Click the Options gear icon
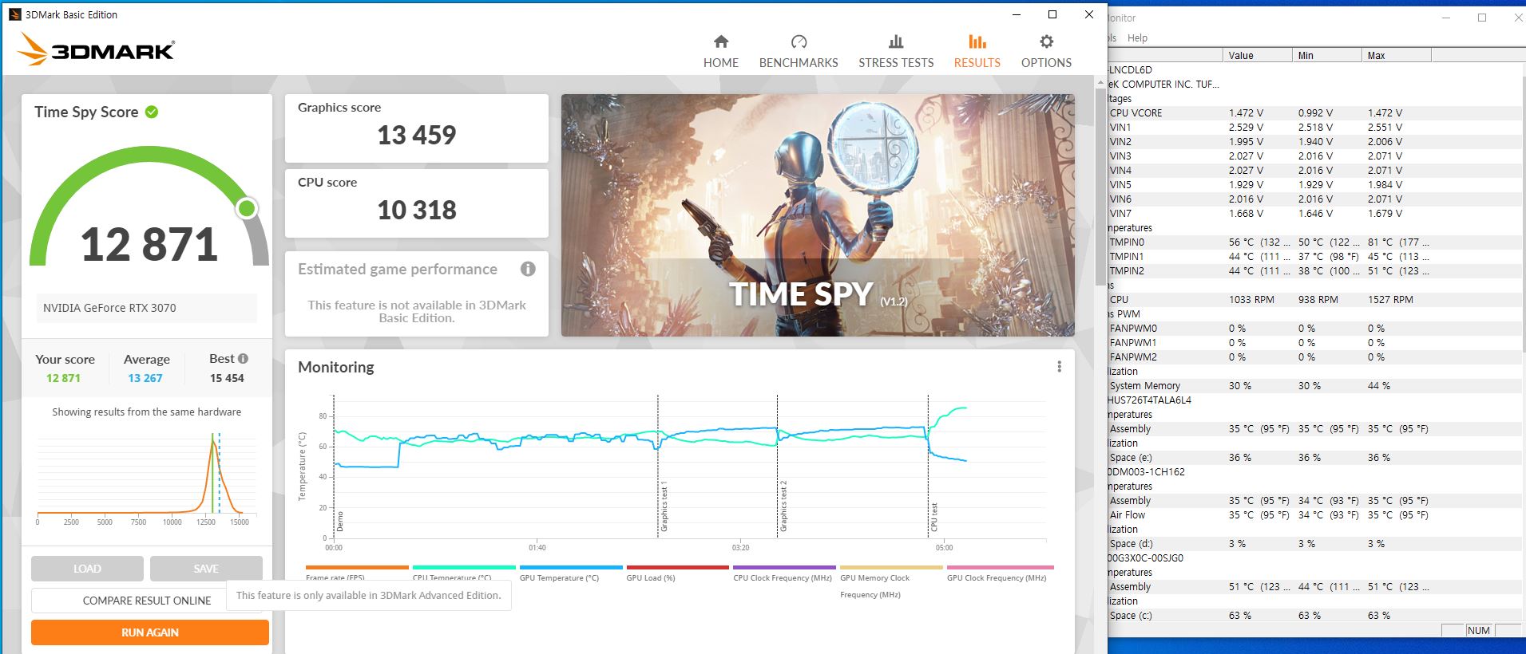Image resolution: width=1526 pixels, height=654 pixels. pos(1046,41)
